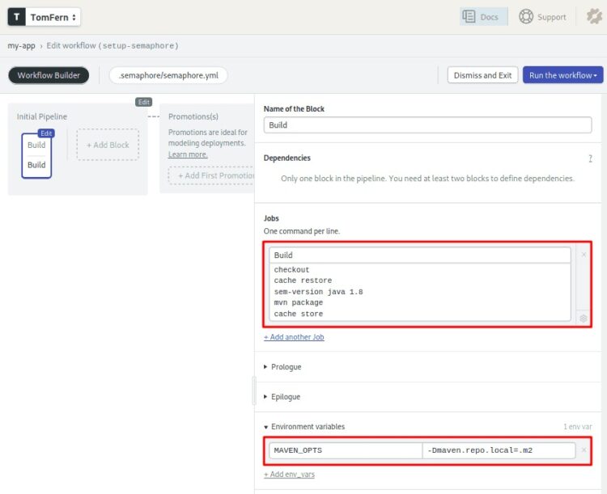Delete the MAVEN_OPTS env variable

pyautogui.click(x=584, y=450)
